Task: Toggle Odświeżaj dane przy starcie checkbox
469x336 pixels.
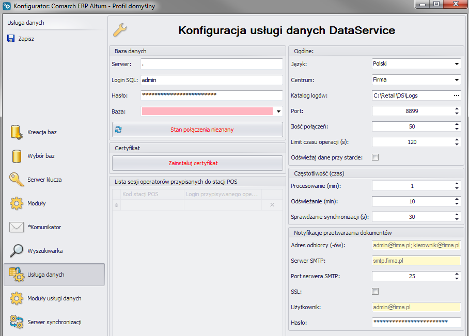Action: point(375,157)
